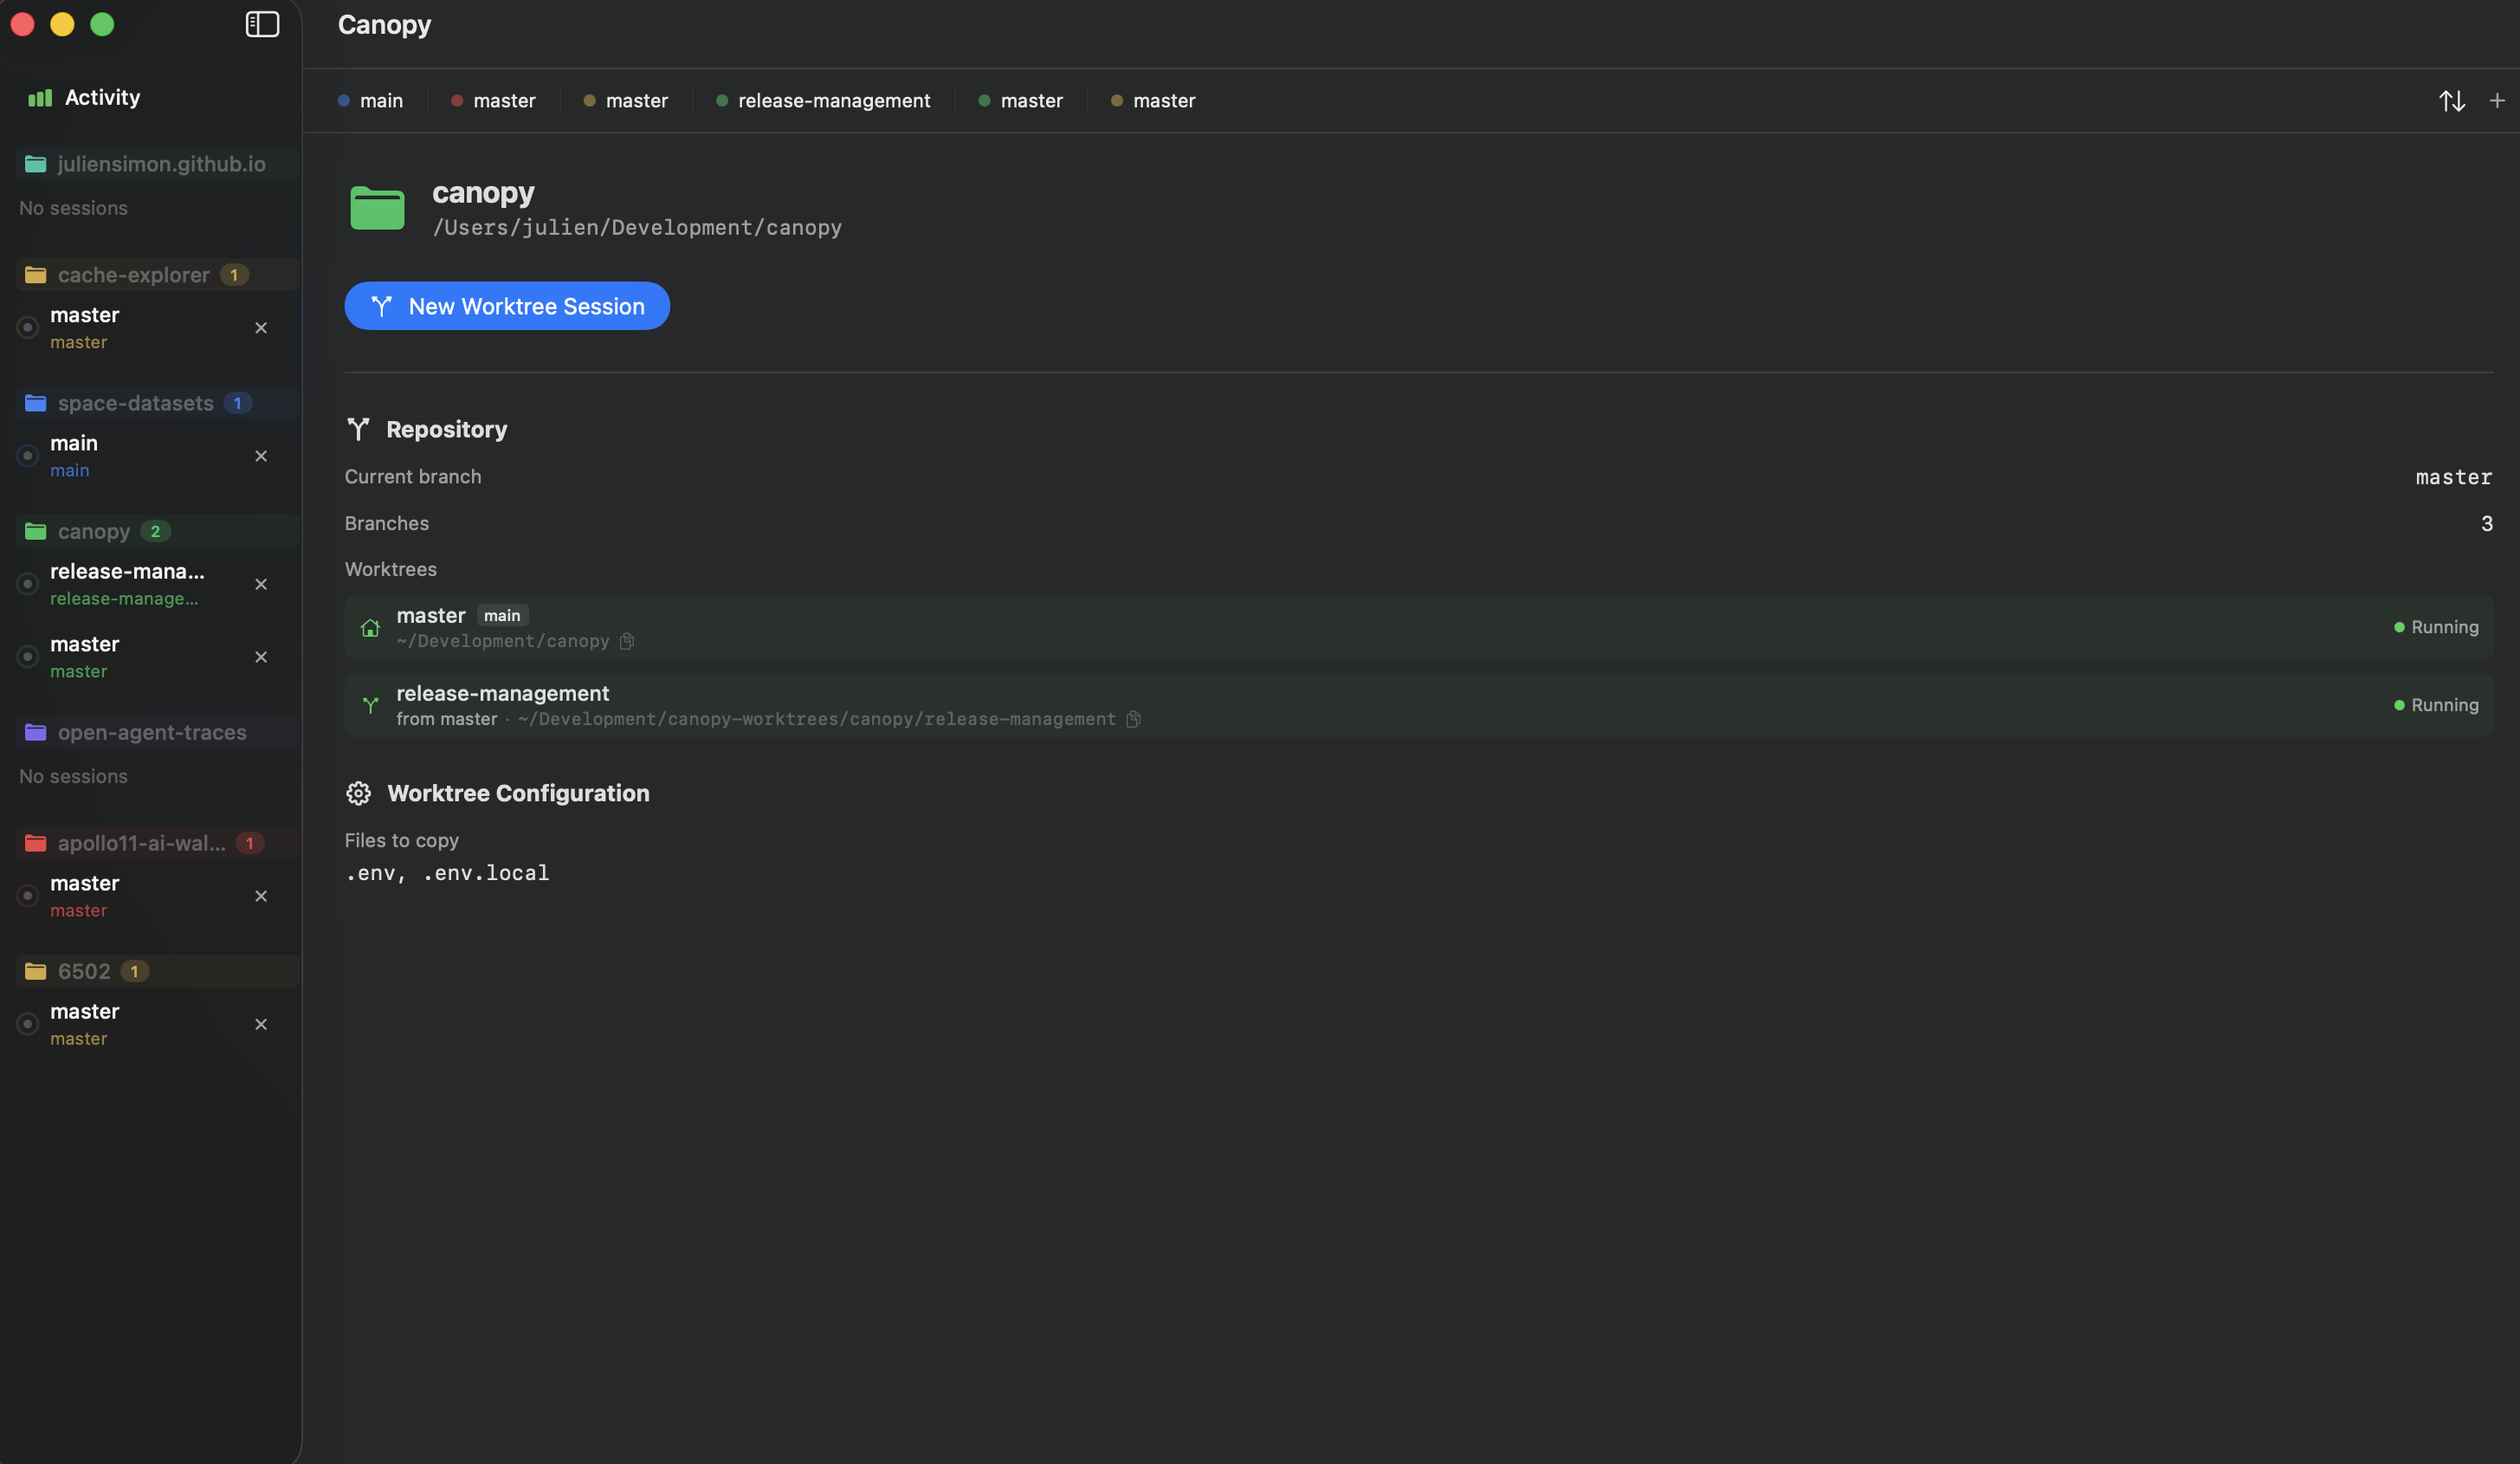Click the Files to copy value .env, .env.local

[447, 873]
